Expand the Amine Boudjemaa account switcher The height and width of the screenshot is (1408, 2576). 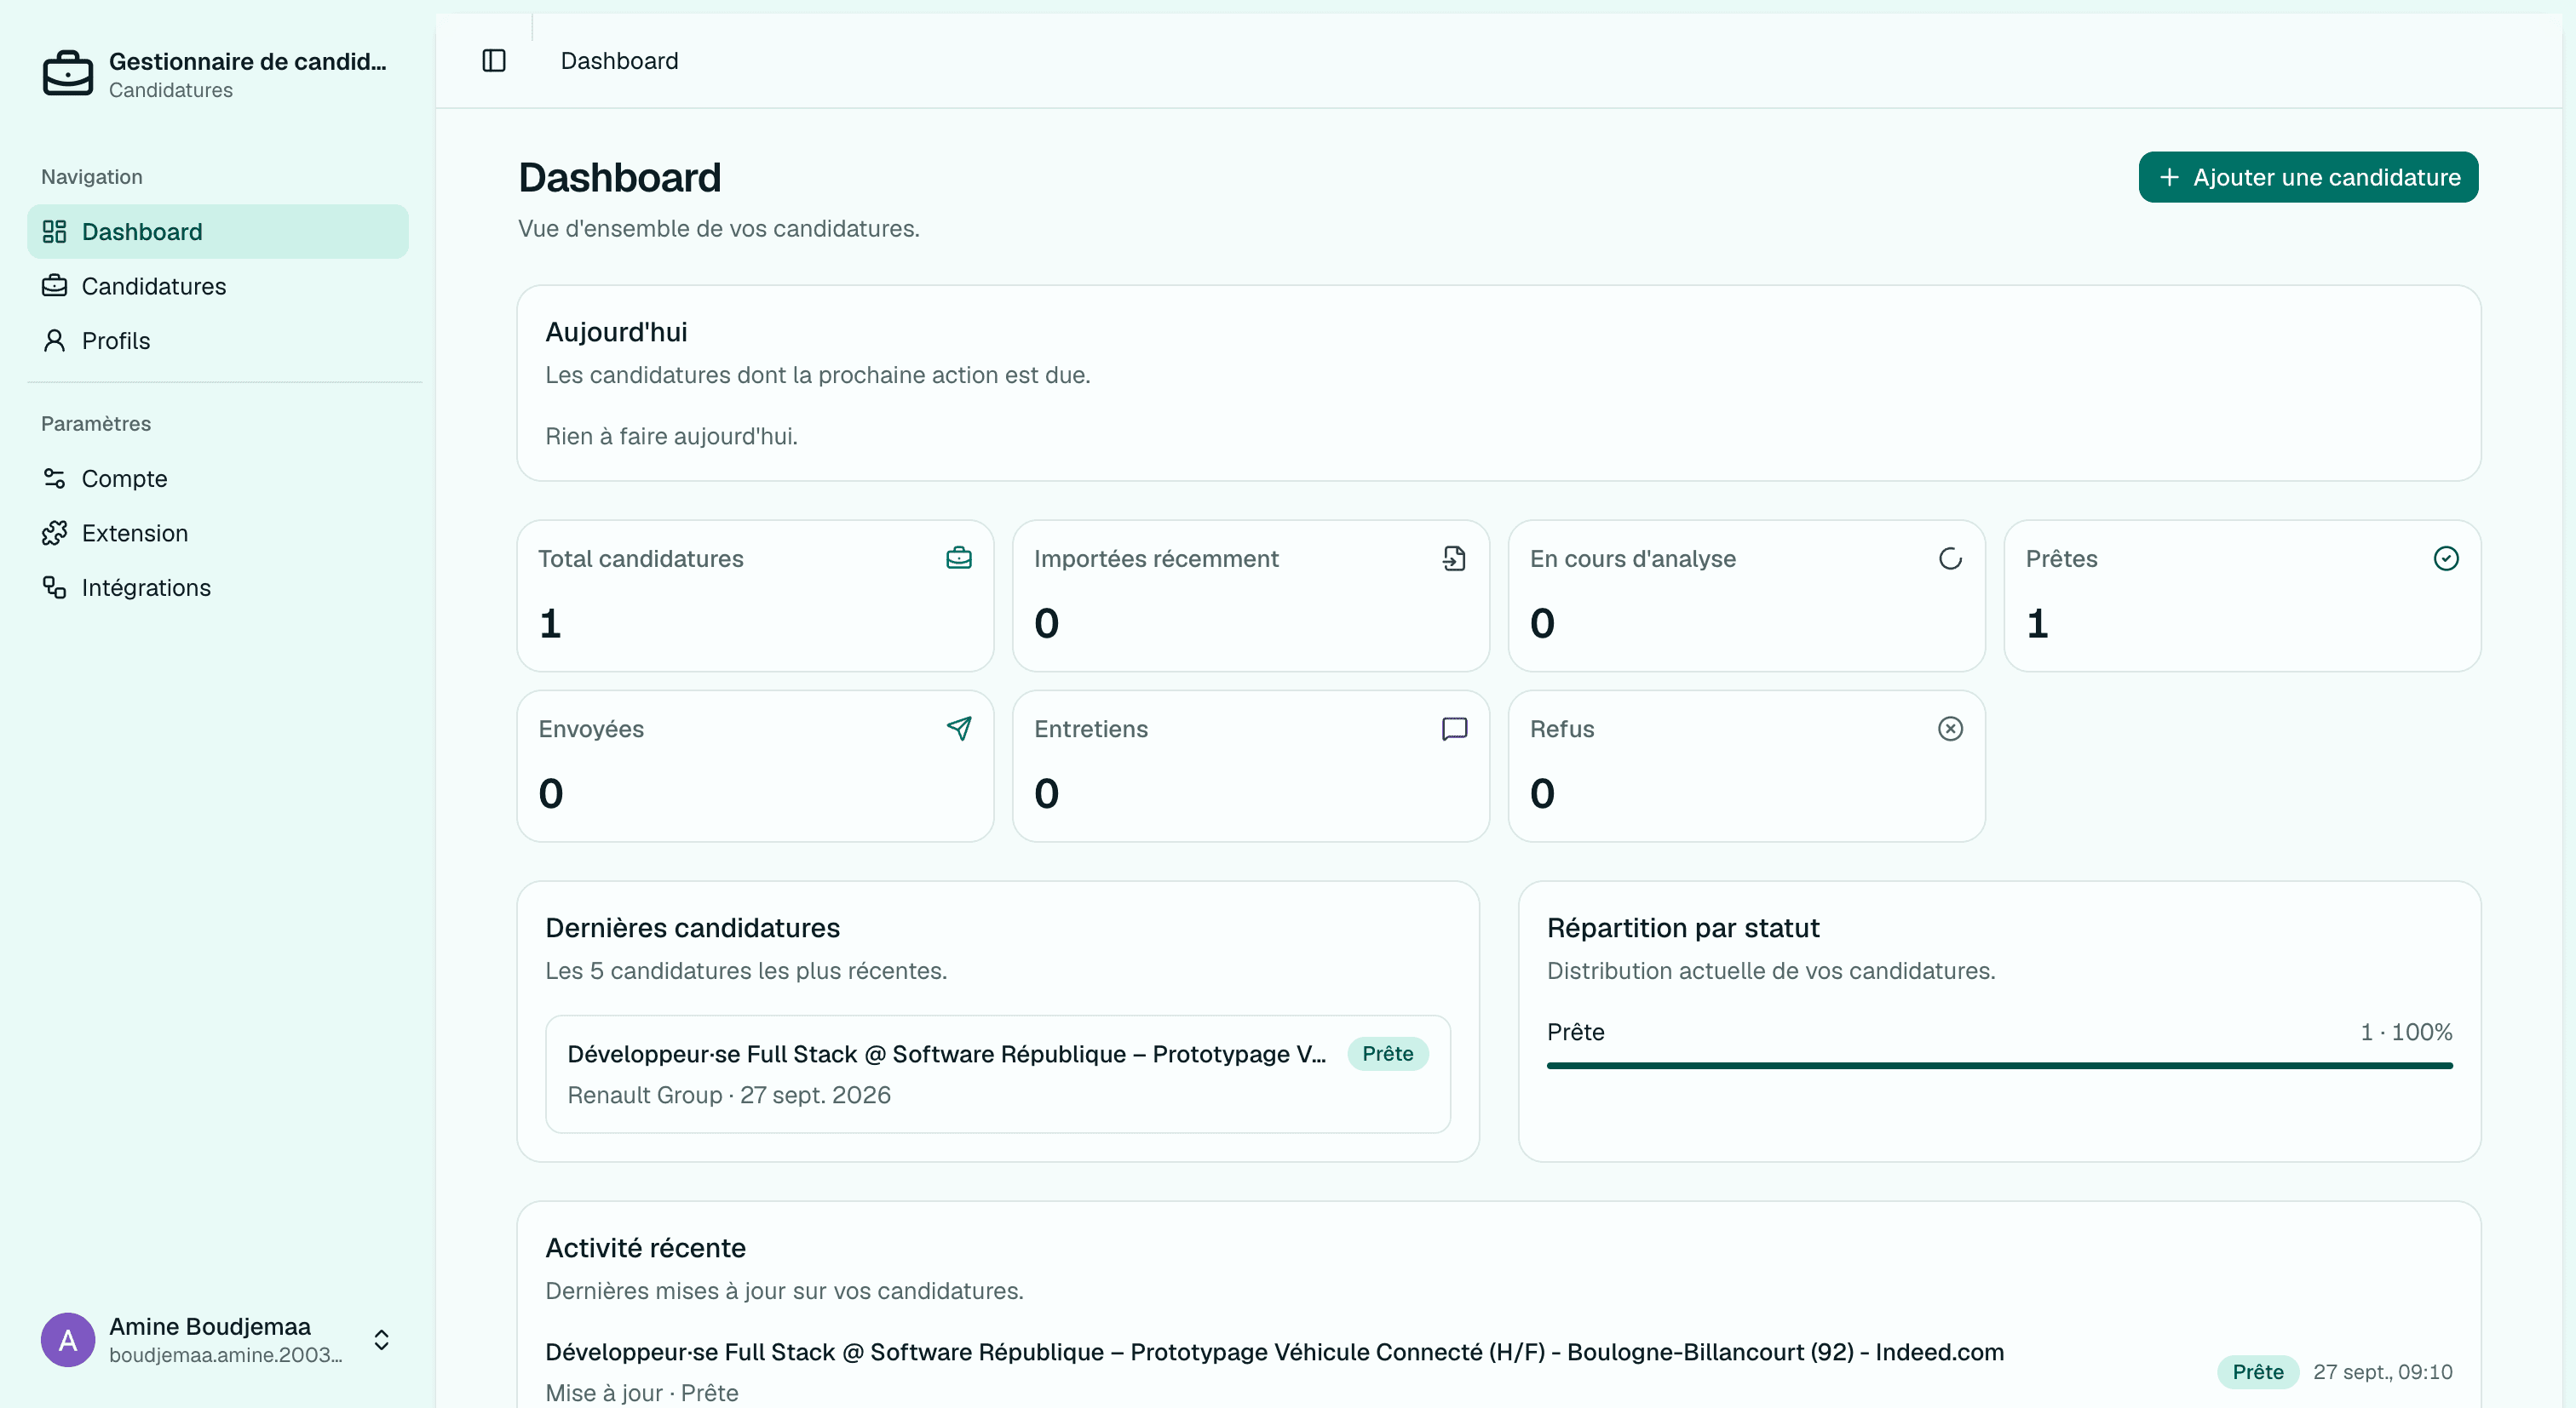[x=381, y=1340]
